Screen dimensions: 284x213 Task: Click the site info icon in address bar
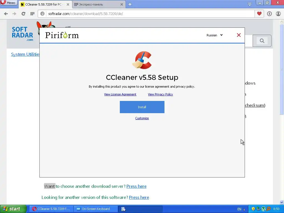tap(42, 14)
